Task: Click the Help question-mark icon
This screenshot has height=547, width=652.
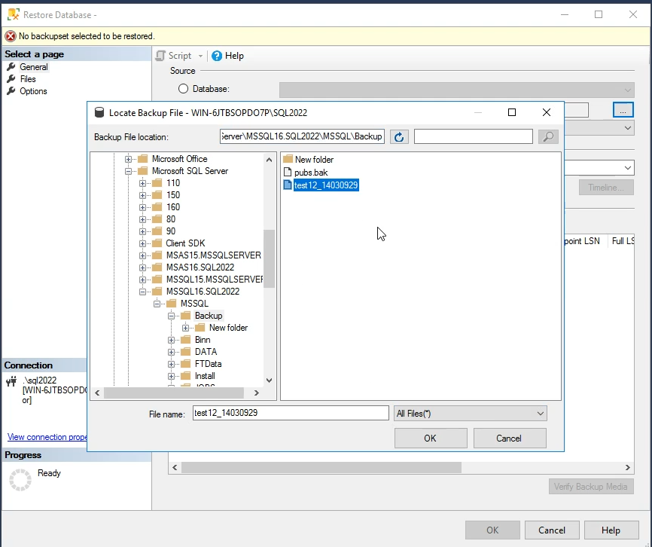Action: (217, 56)
